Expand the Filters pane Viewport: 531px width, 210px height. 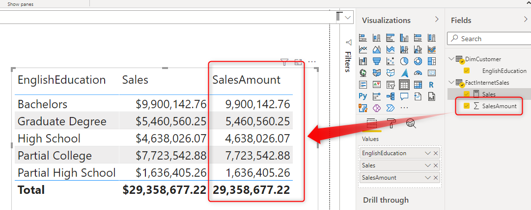point(348,54)
